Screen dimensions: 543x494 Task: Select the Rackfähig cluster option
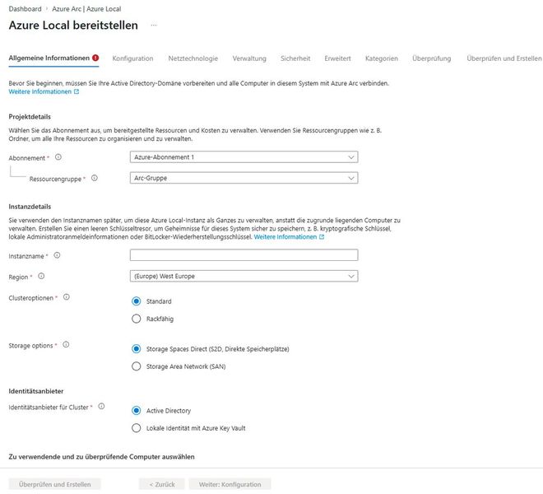(137, 319)
